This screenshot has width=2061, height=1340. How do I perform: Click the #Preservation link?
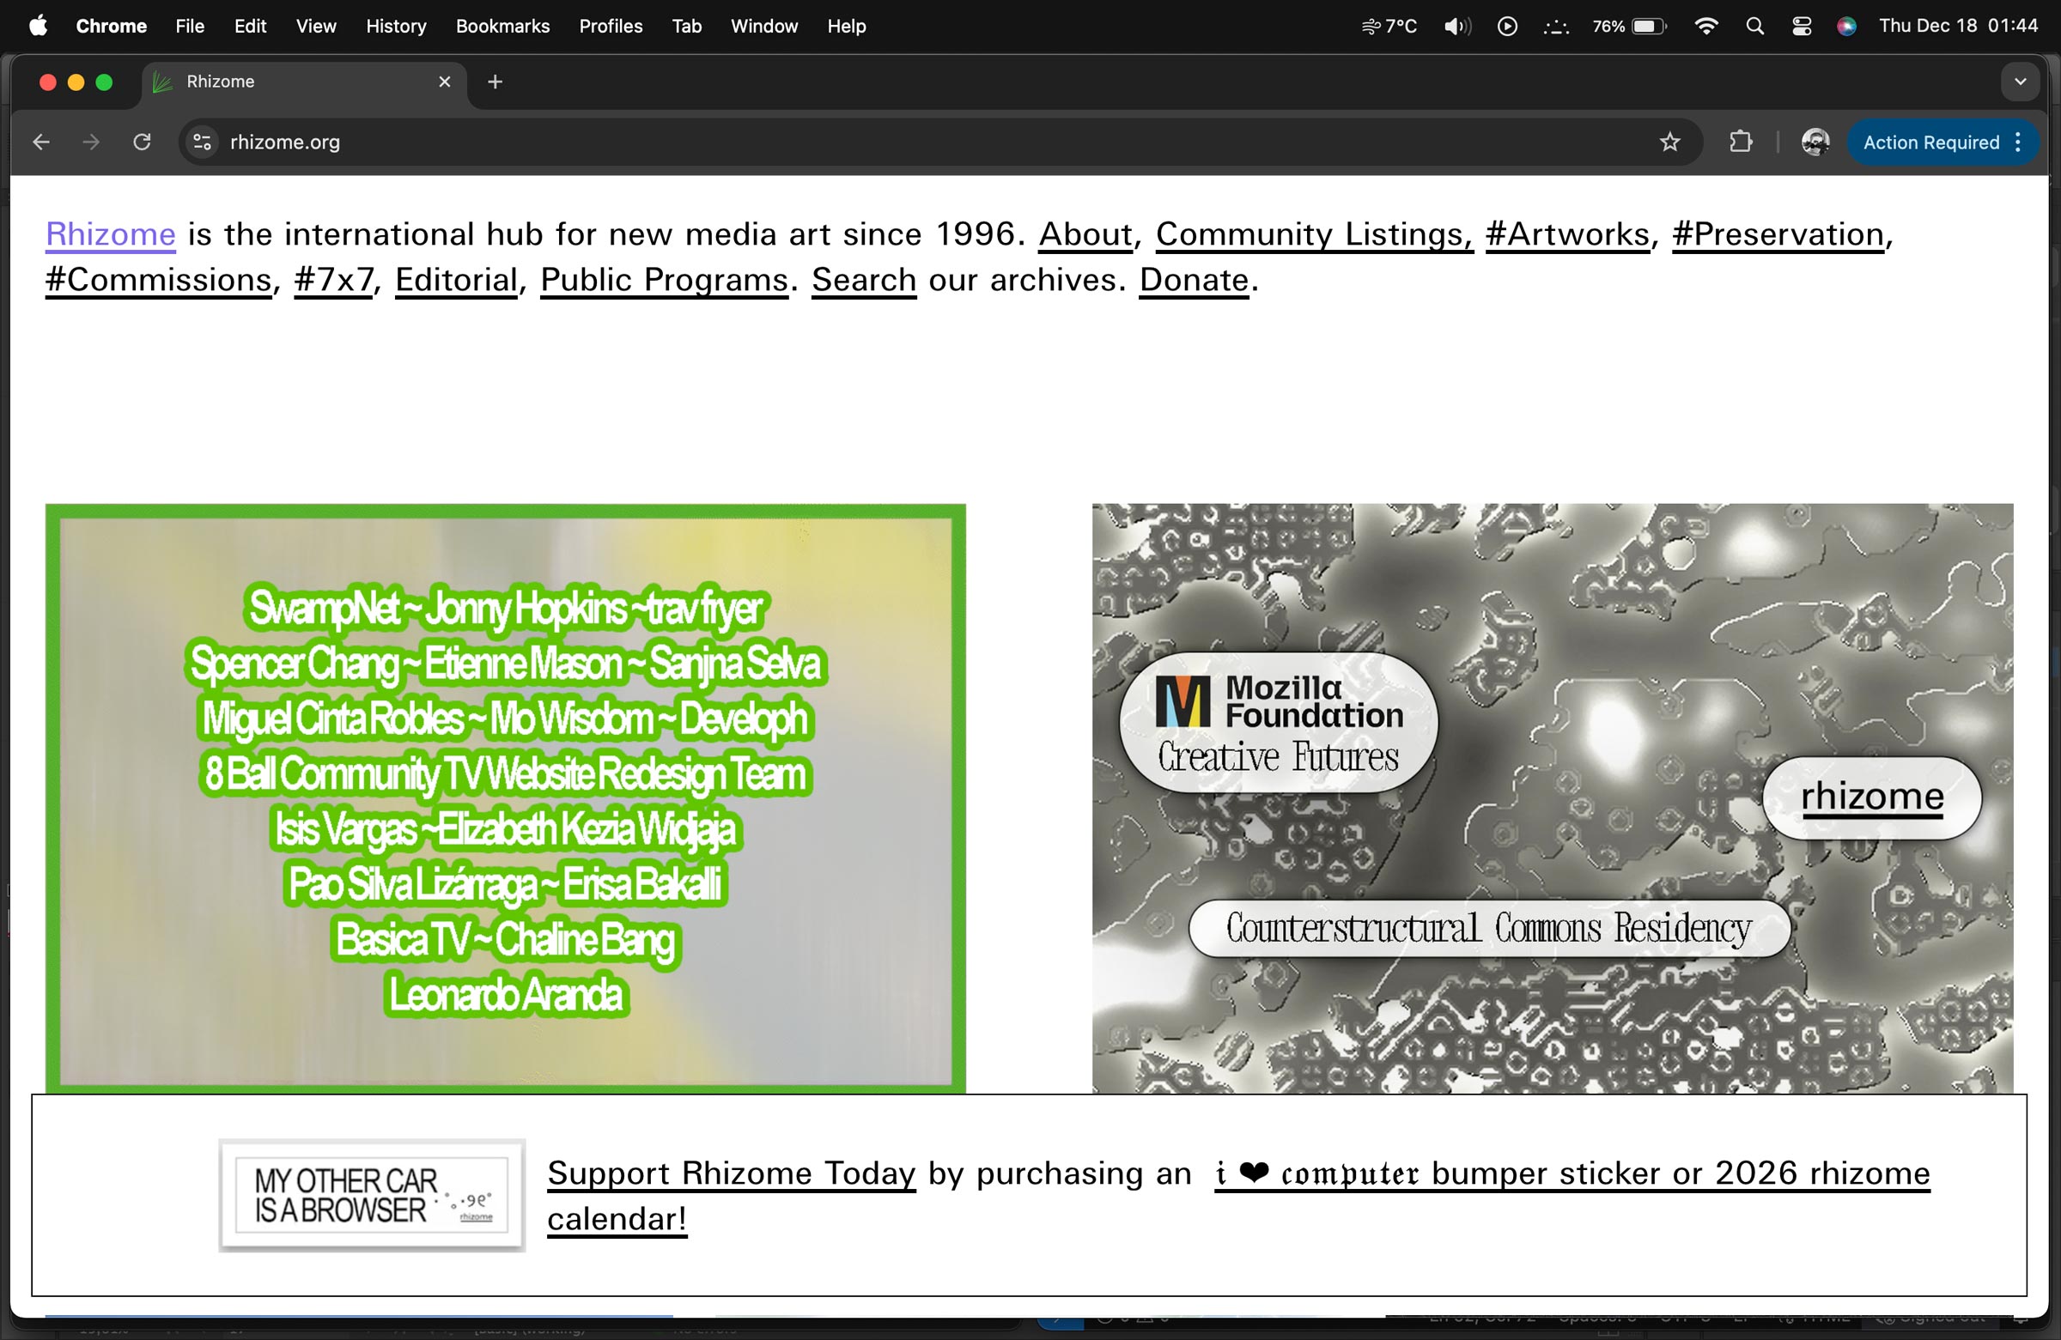1777,233
